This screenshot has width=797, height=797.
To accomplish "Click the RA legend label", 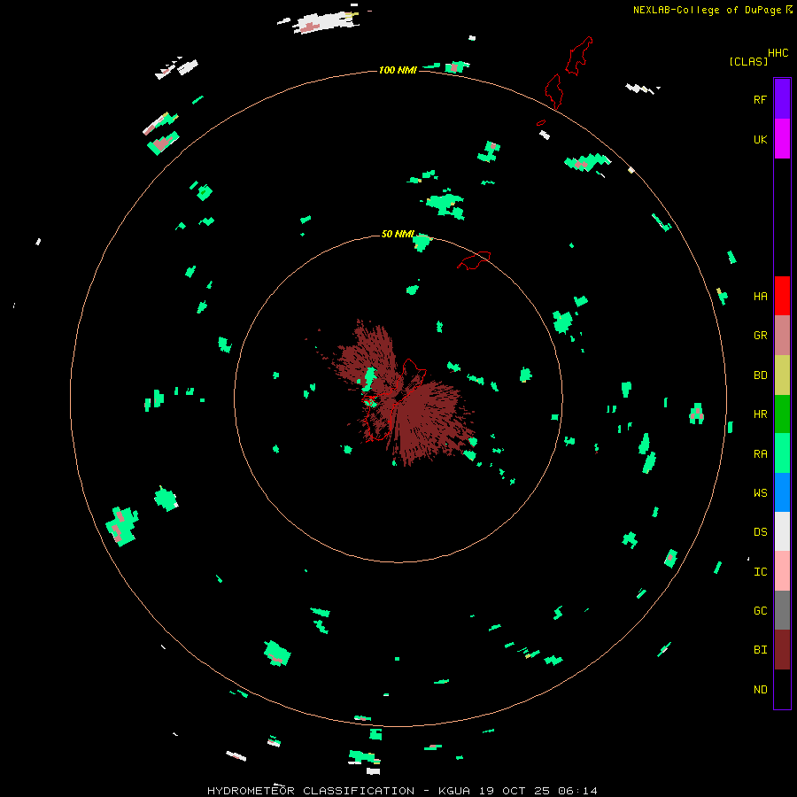I will tap(760, 454).
